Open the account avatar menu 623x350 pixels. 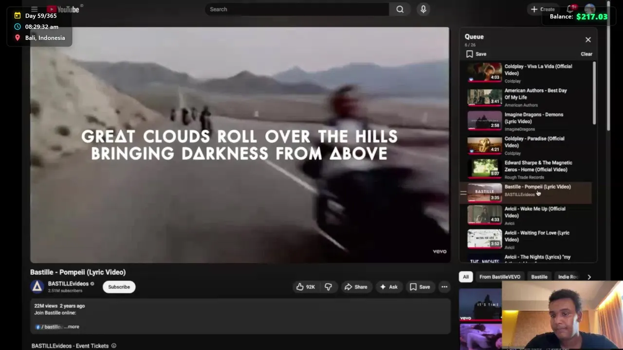click(x=590, y=9)
